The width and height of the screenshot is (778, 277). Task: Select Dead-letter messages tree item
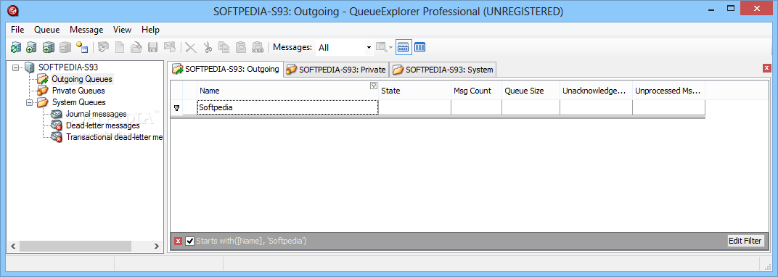103,126
